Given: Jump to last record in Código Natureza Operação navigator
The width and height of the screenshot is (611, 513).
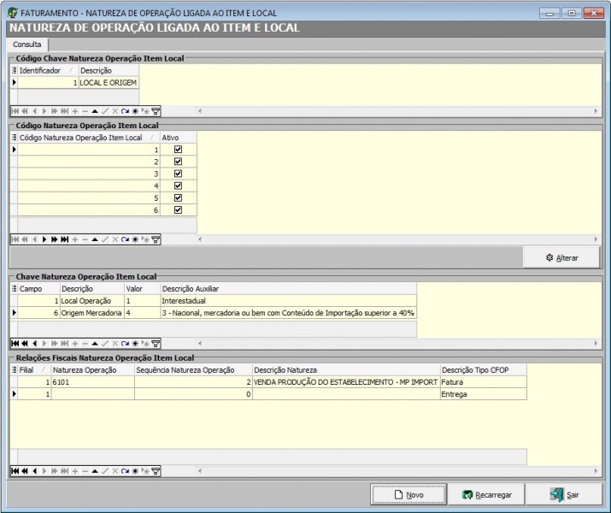Looking at the screenshot, I should point(65,239).
